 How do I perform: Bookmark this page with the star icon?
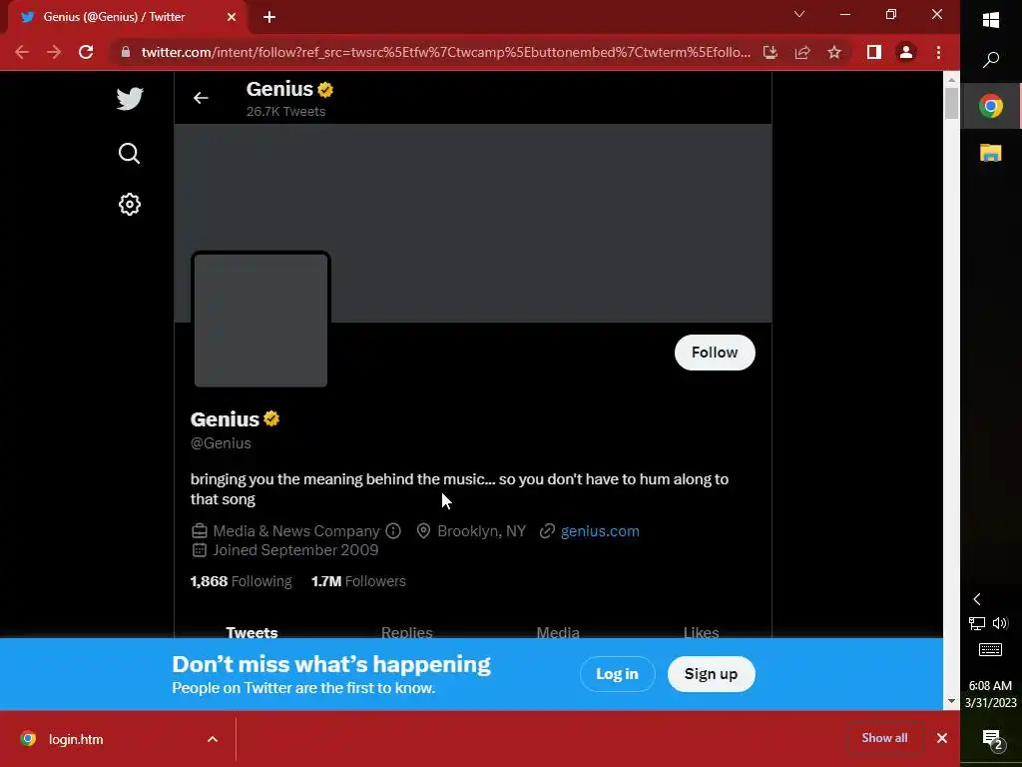834,52
